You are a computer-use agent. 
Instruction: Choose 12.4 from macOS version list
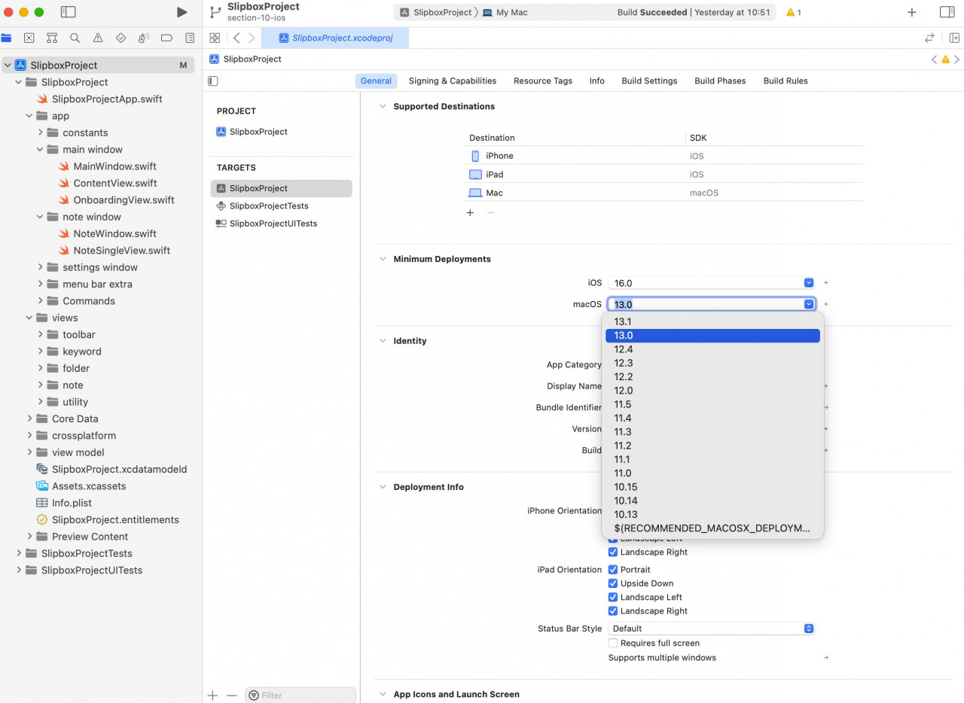tap(624, 349)
